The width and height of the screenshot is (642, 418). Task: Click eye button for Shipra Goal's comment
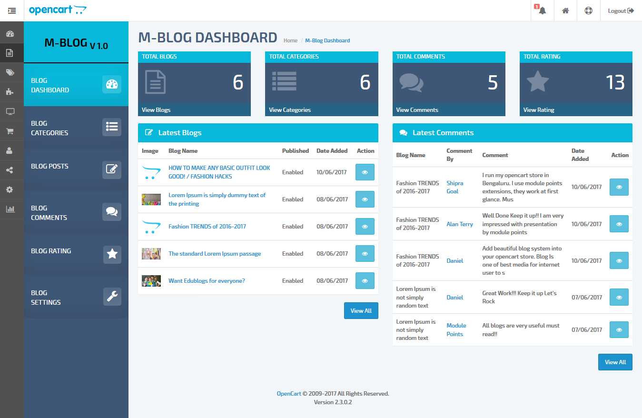pos(619,187)
